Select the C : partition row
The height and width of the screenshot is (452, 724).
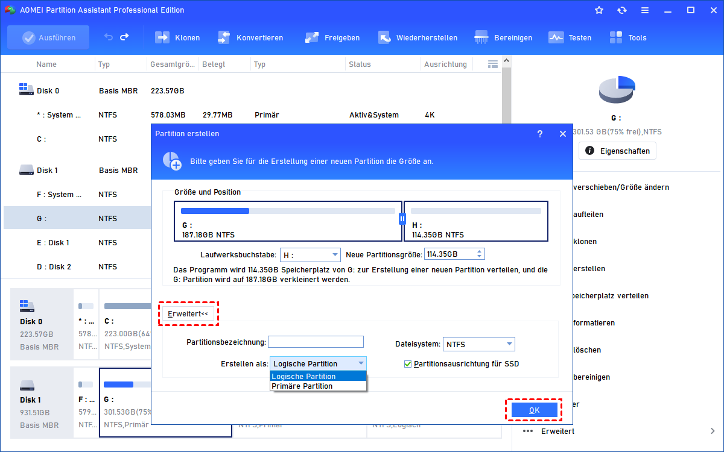(x=77, y=139)
